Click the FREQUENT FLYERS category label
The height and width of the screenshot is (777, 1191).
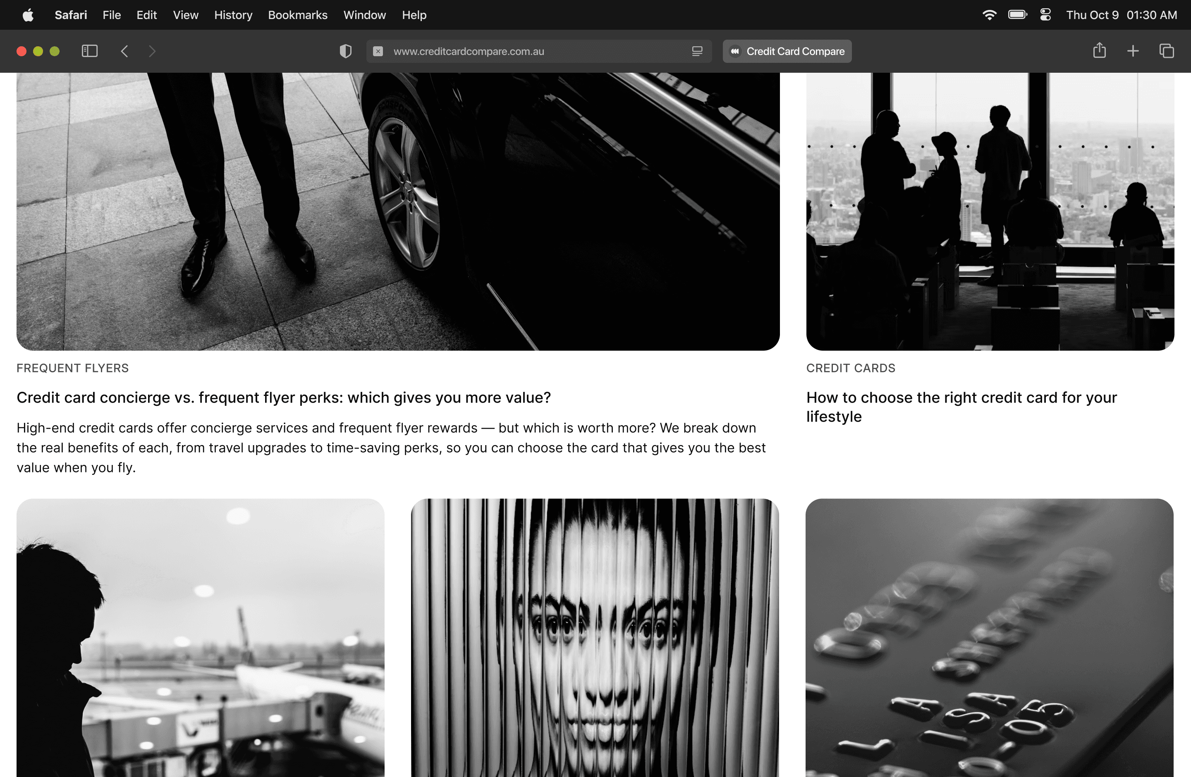click(x=72, y=368)
